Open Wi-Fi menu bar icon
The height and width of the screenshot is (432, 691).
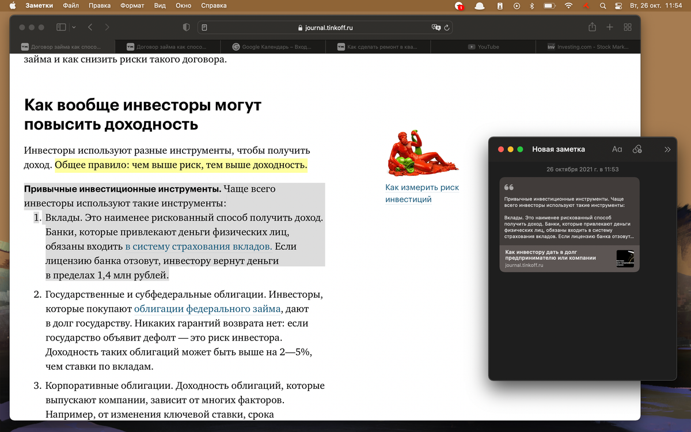pos(569,6)
